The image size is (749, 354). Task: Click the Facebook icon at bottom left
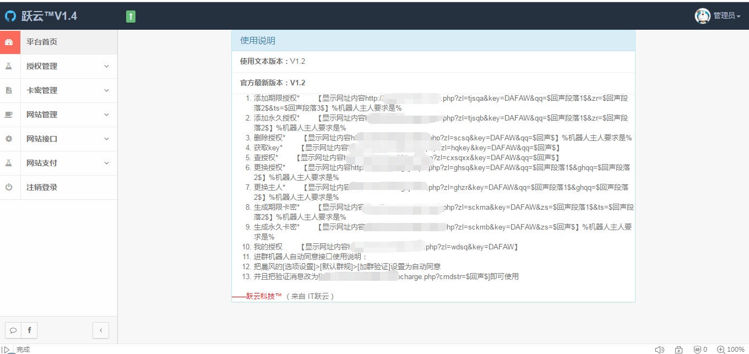click(x=28, y=330)
